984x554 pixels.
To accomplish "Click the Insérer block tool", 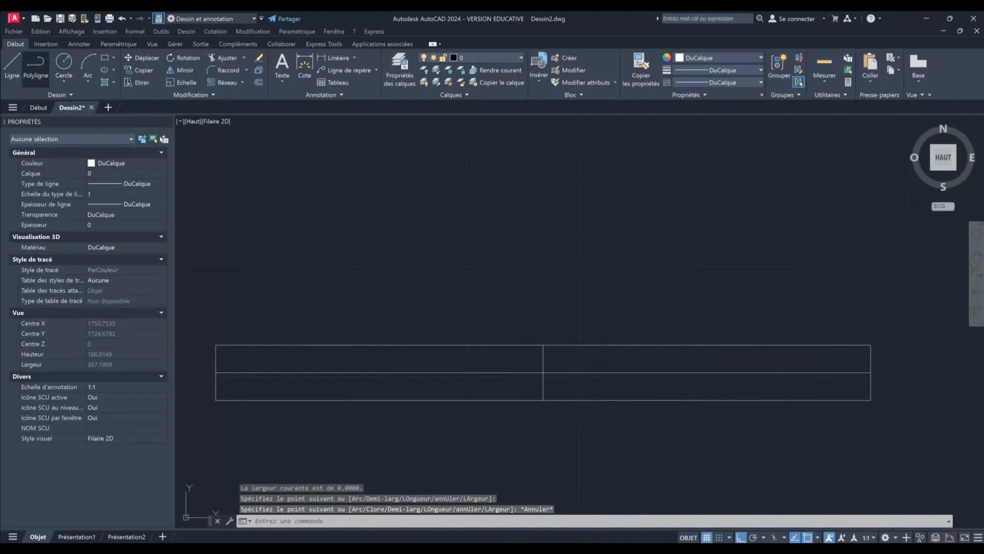I will 539,66.
